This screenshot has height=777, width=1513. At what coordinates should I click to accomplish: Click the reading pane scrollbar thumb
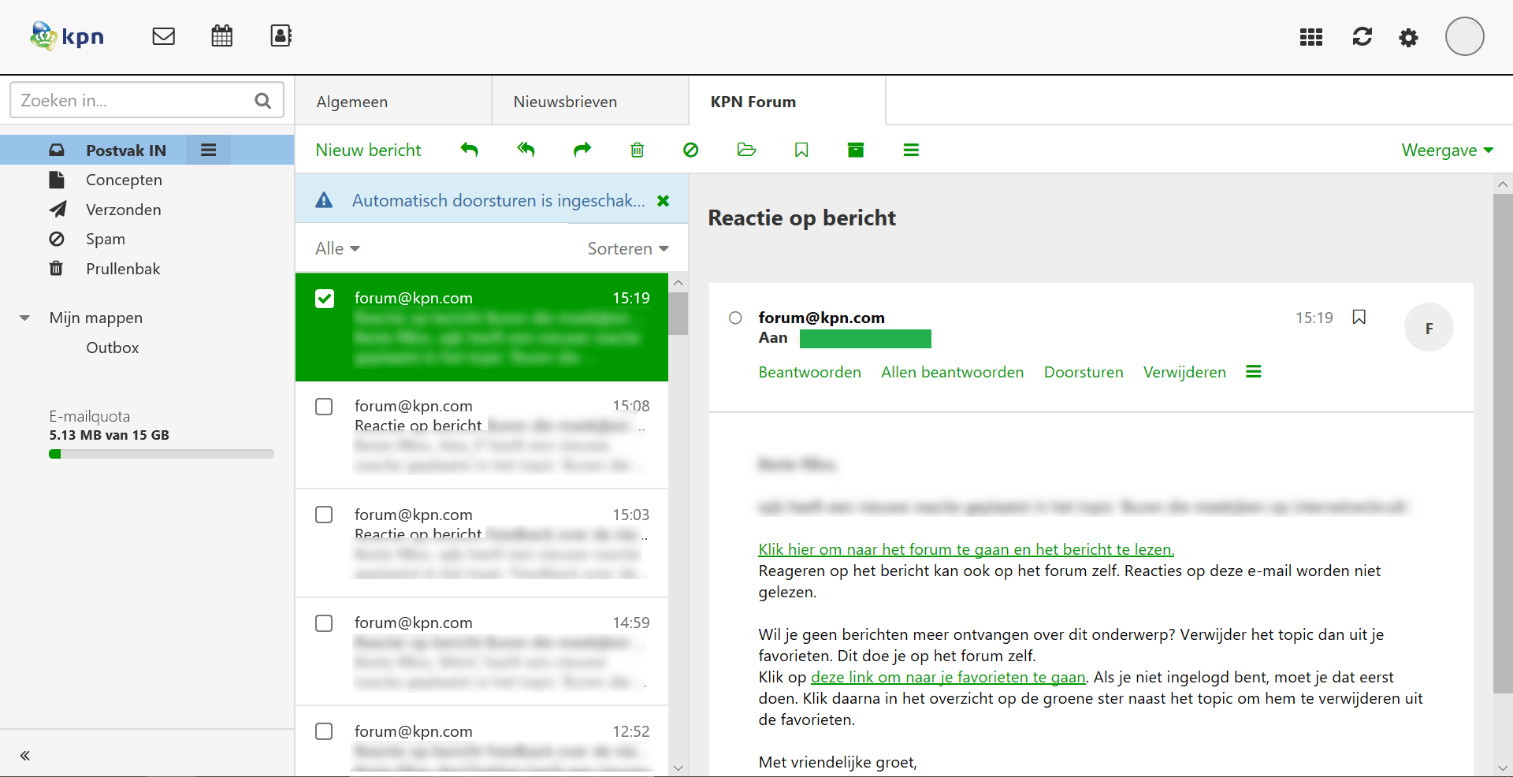point(1503,444)
